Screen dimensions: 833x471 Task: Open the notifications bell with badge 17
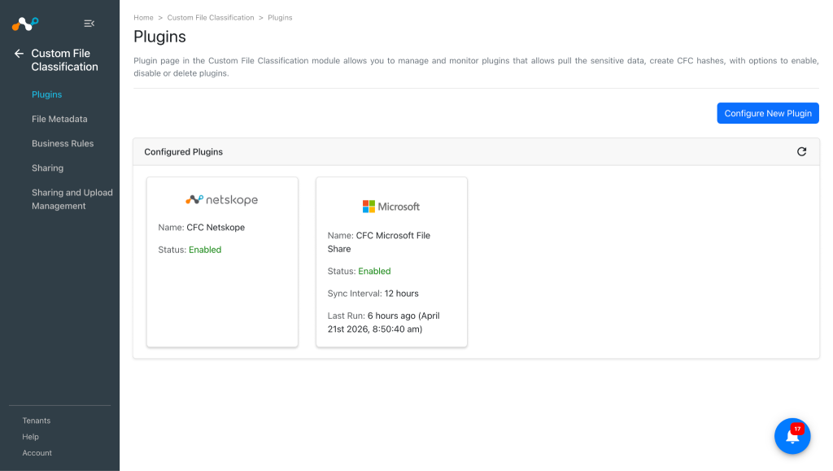(x=792, y=436)
